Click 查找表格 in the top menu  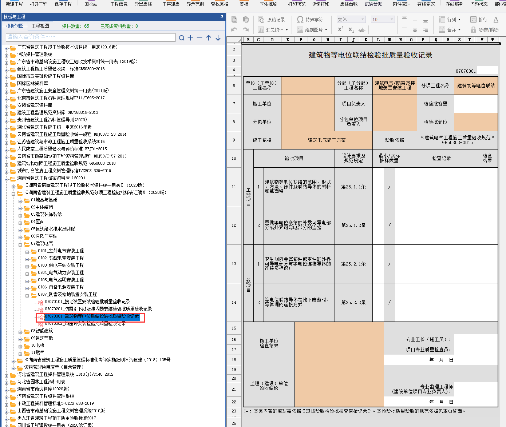tap(220, 4)
